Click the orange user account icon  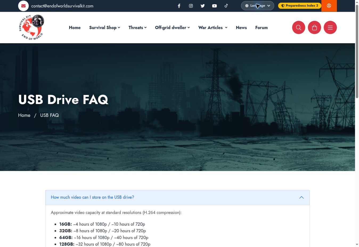point(329,6)
